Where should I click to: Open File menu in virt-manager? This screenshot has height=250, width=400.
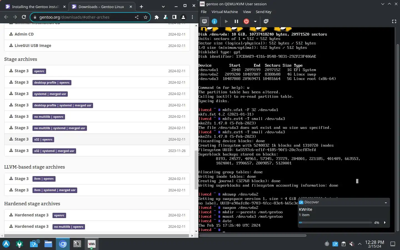tap(204, 12)
